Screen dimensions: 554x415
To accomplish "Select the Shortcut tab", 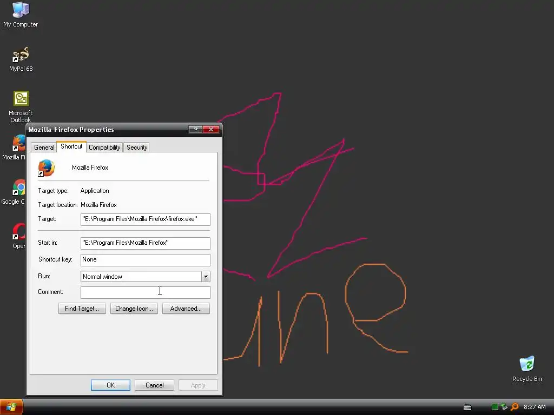I will (x=71, y=146).
